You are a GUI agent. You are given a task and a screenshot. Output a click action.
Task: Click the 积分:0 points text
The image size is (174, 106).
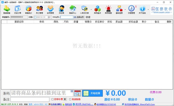133,99
